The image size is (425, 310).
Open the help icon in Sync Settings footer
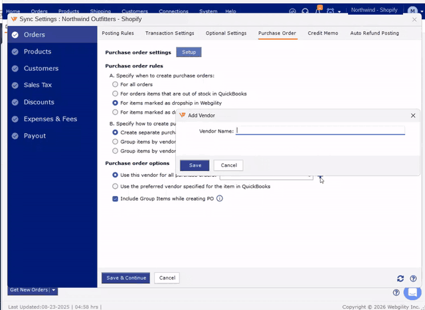(x=413, y=278)
